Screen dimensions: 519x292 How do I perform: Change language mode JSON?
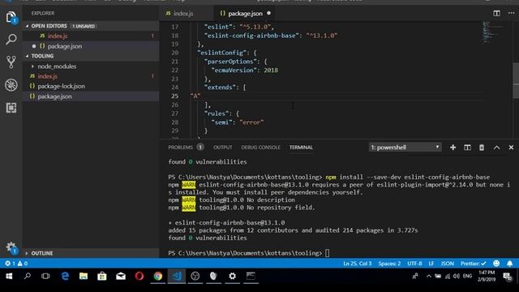(x=447, y=264)
